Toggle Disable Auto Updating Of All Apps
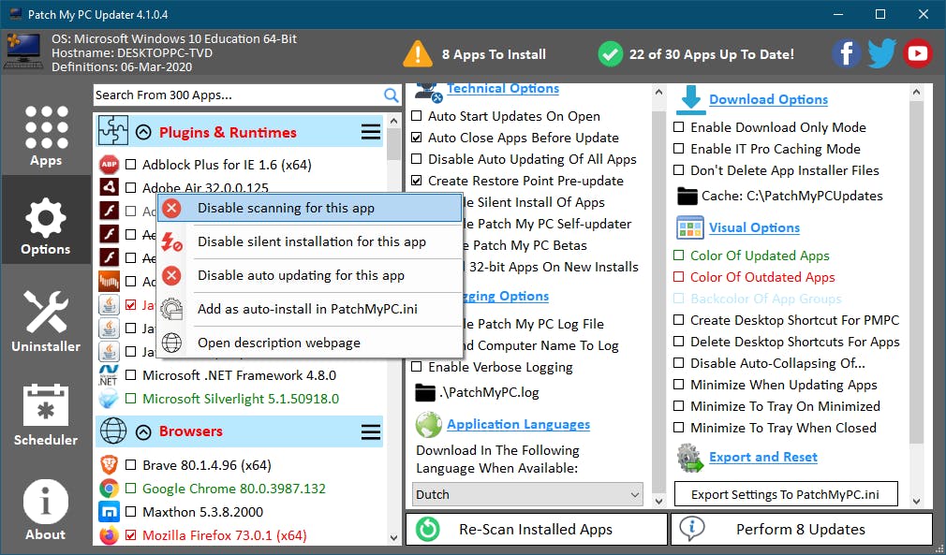Viewport: 946px width, 555px height. pyautogui.click(x=416, y=160)
